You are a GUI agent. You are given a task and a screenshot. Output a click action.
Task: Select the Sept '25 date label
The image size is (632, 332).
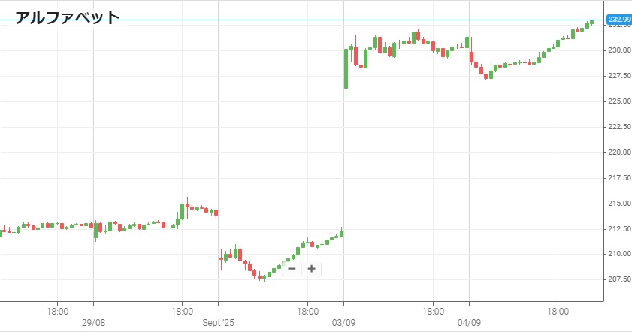(x=218, y=323)
